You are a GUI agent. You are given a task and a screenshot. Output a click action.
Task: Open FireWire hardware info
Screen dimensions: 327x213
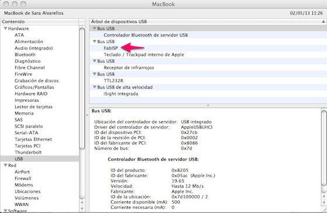pos(23,74)
